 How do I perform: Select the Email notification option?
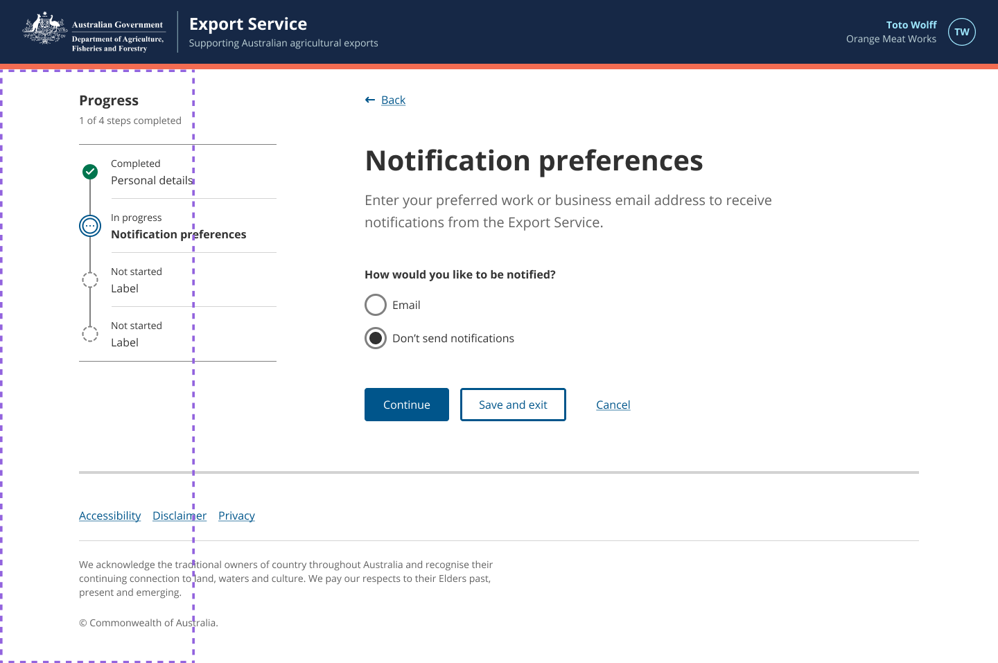(x=375, y=305)
